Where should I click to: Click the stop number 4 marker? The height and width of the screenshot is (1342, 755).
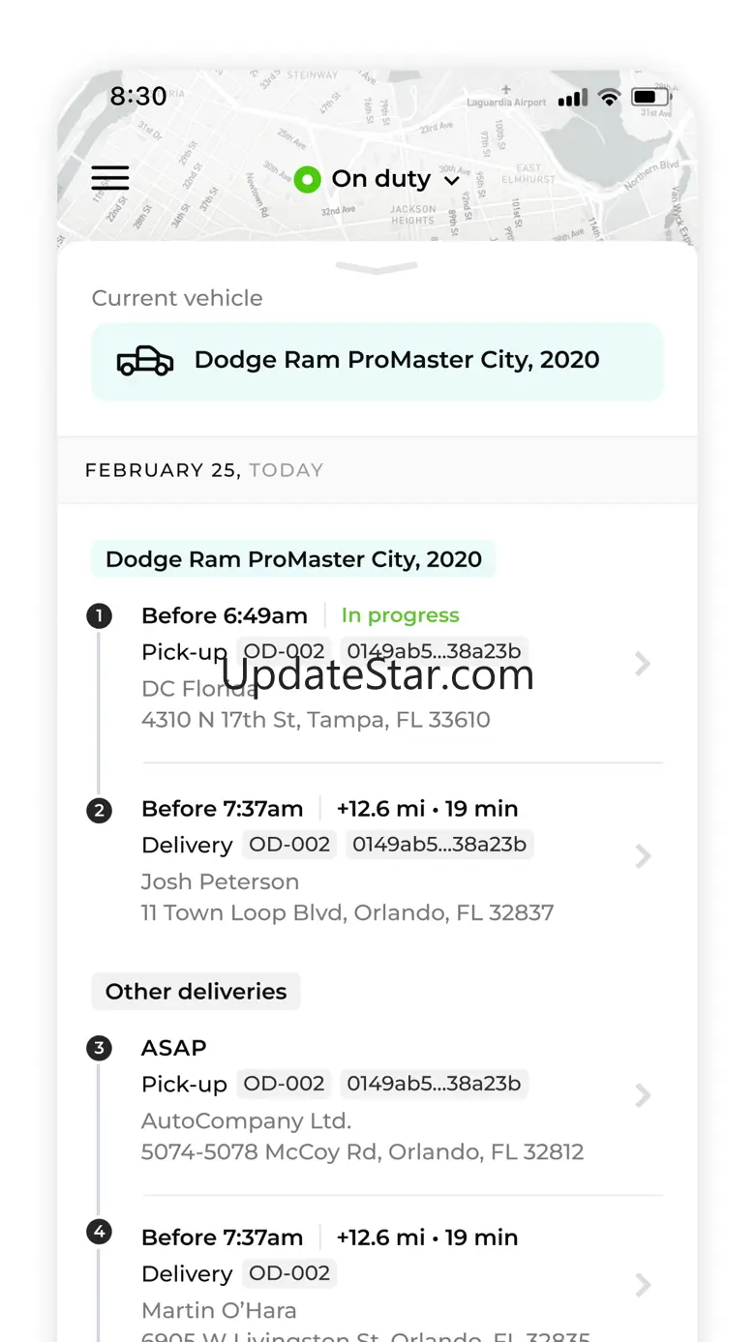click(99, 1232)
